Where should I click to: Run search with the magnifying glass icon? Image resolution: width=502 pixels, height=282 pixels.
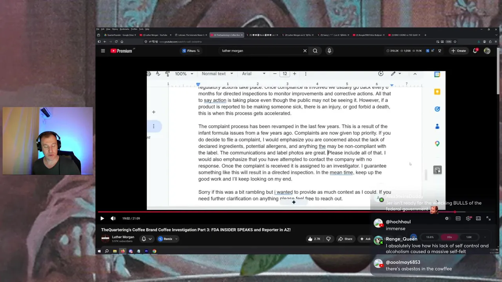[x=315, y=51]
